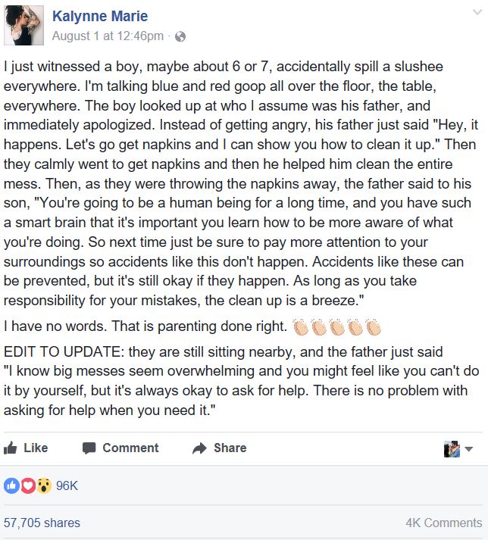This screenshot has height=540, width=488.
Task: Open post options chevron at top right
Action: pos(477,12)
